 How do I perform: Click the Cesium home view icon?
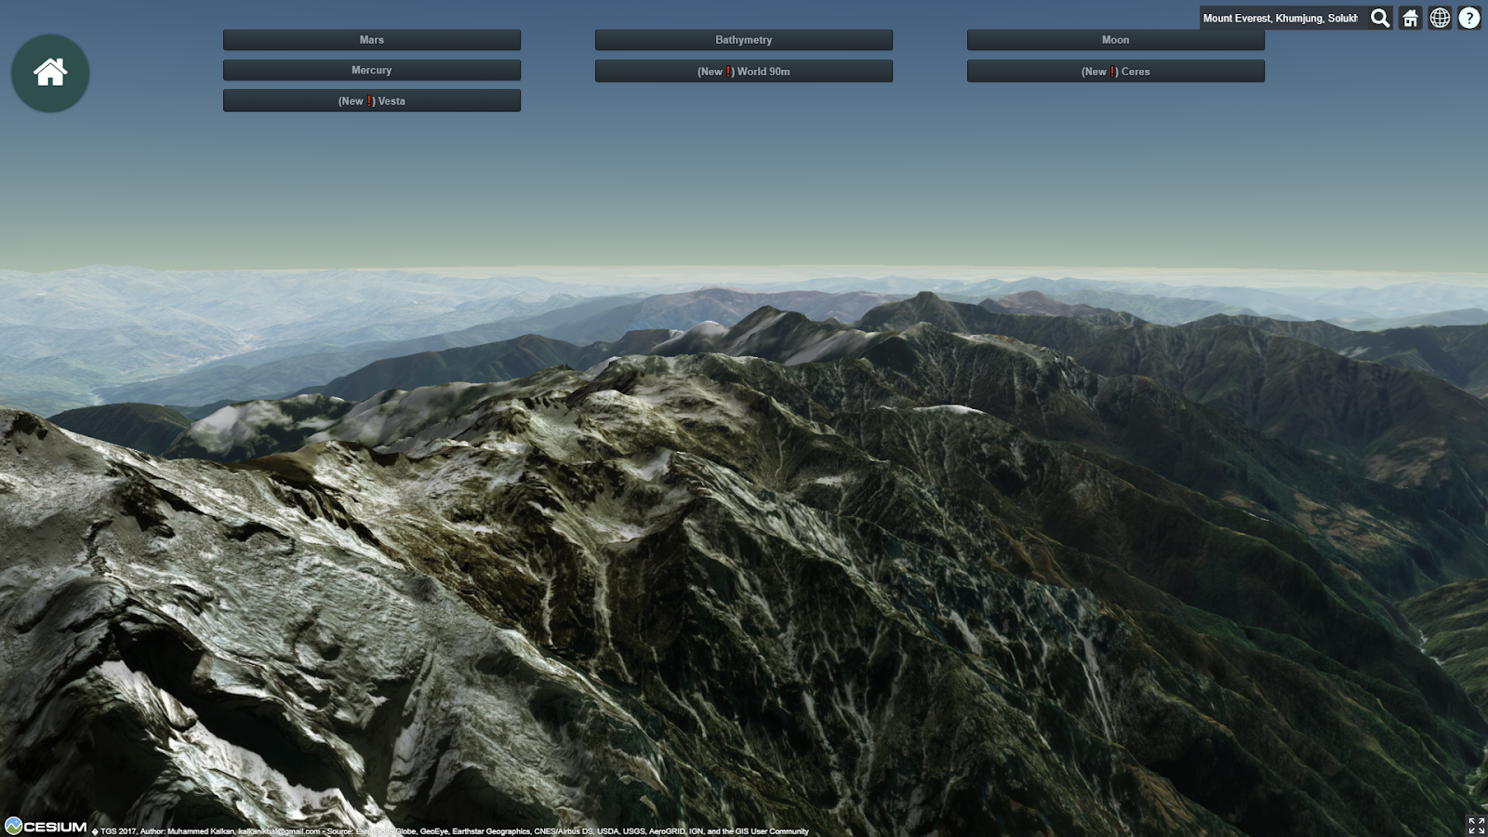click(1411, 18)
